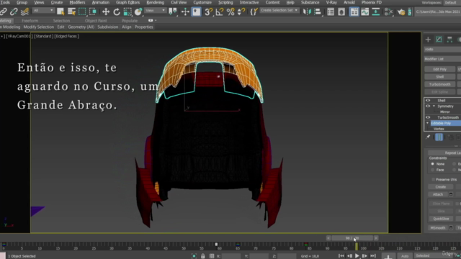Image resolution: width=461 pixels, height=259 pixels.
Task: Open the Select by Name tool
Action: click(x=71, y=12)
